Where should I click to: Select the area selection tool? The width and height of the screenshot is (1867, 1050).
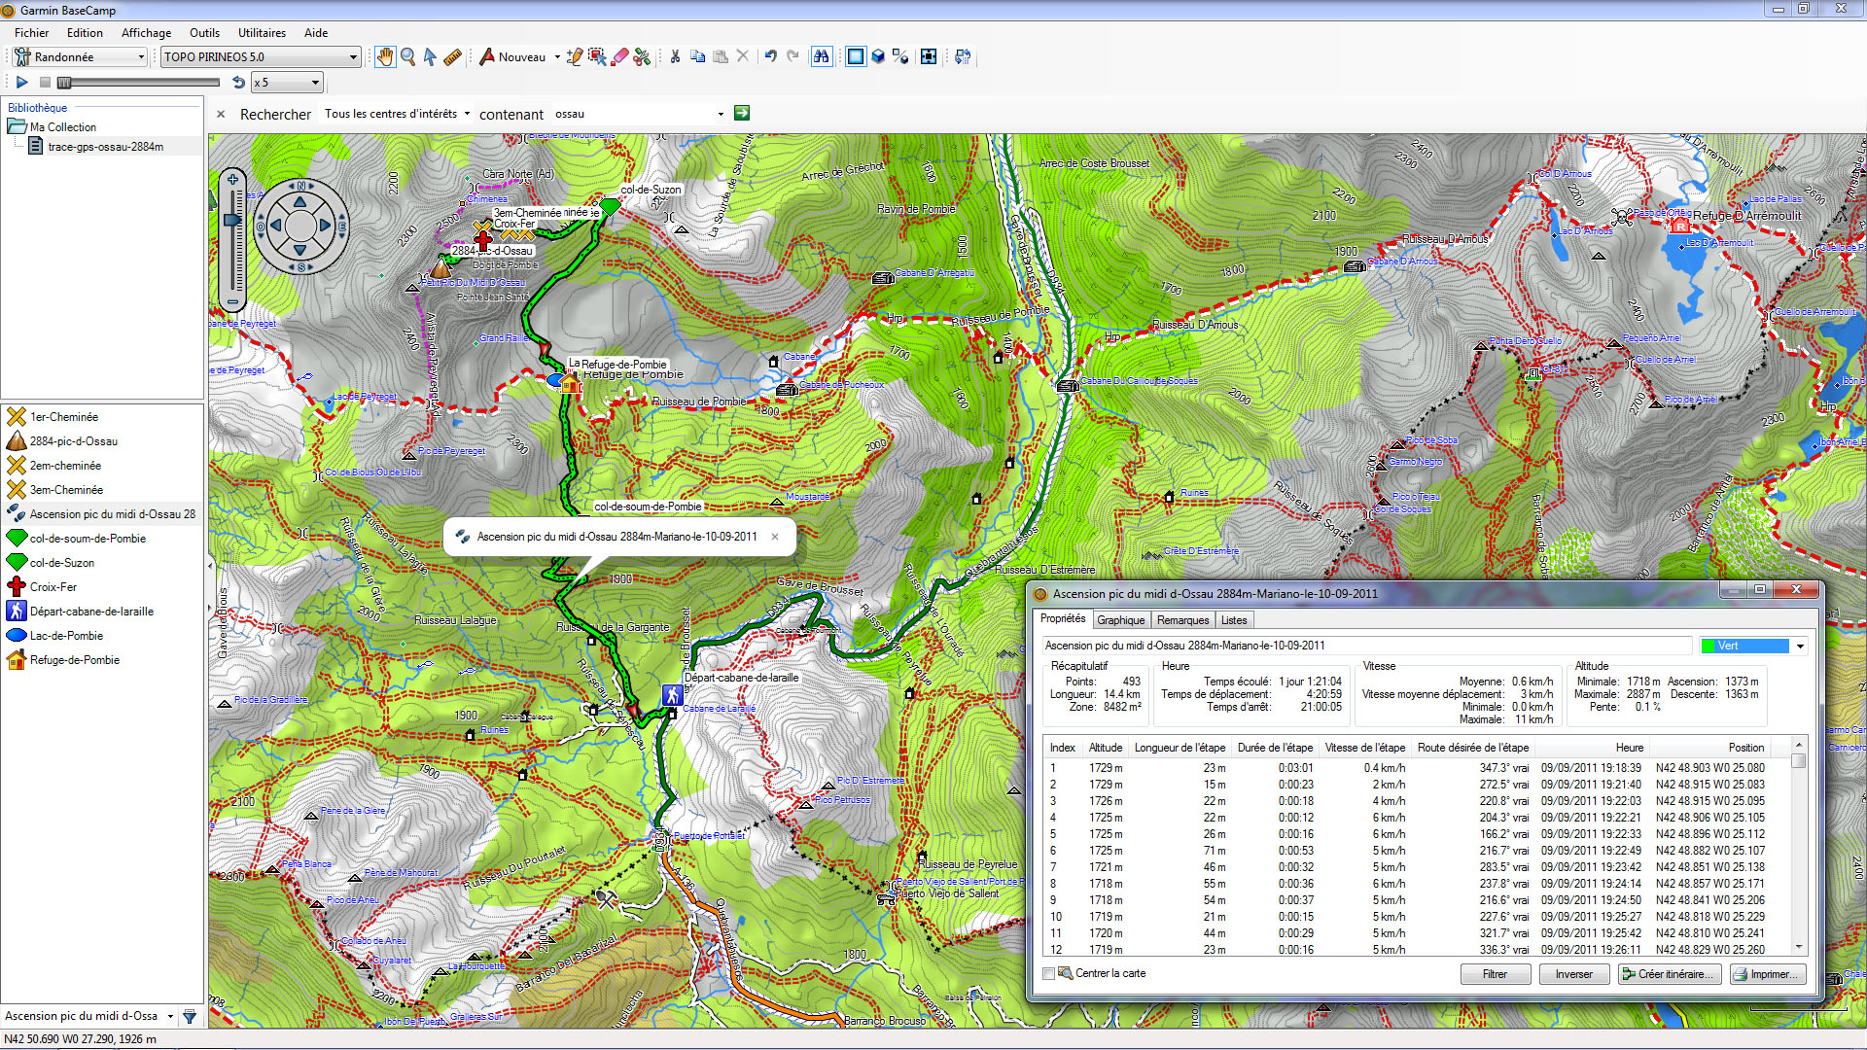coord(597,57)
